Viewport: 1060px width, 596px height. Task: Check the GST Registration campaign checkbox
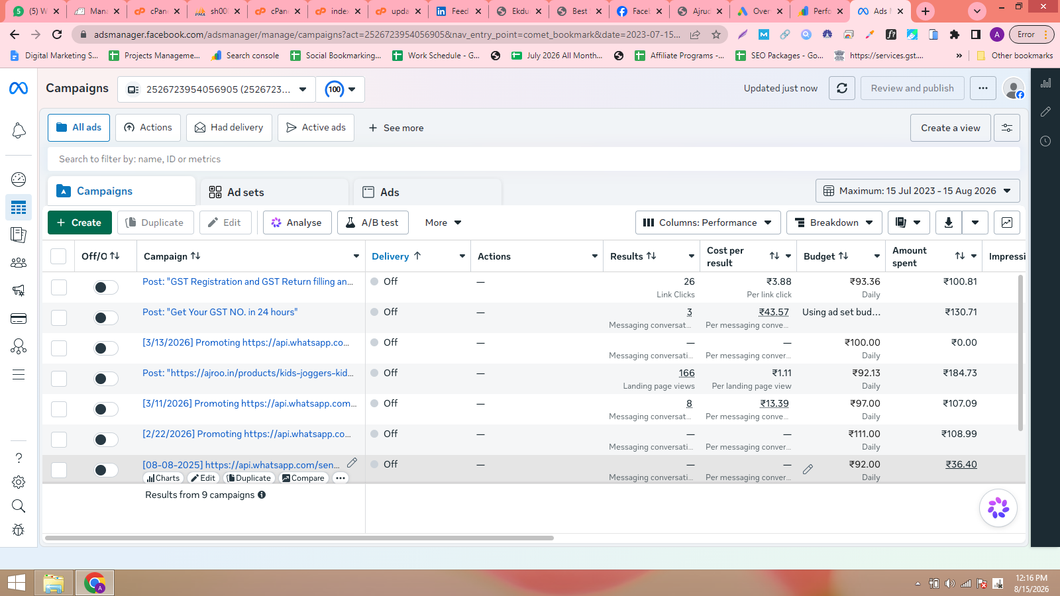(59, 287)
